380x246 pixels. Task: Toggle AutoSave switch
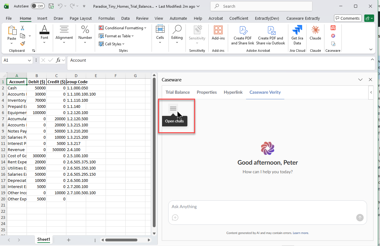tap(38, 6)
